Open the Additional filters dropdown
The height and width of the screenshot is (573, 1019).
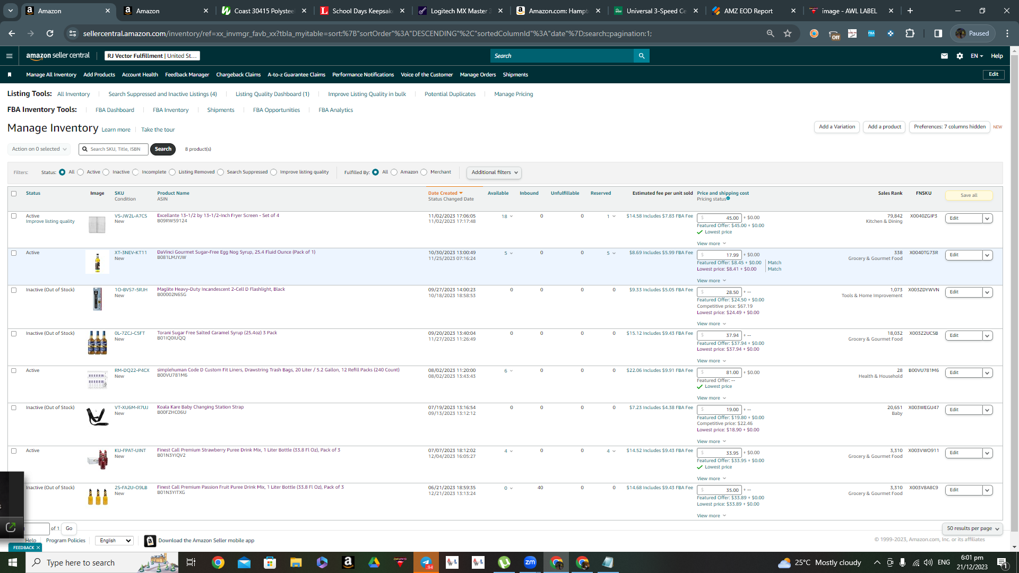[494, 172]
